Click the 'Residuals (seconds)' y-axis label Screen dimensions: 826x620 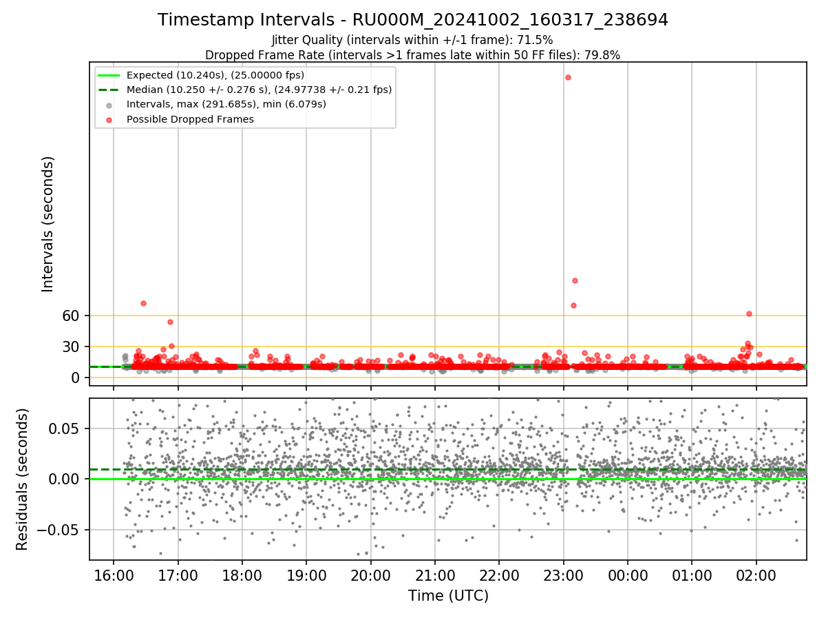click(23, 479)
